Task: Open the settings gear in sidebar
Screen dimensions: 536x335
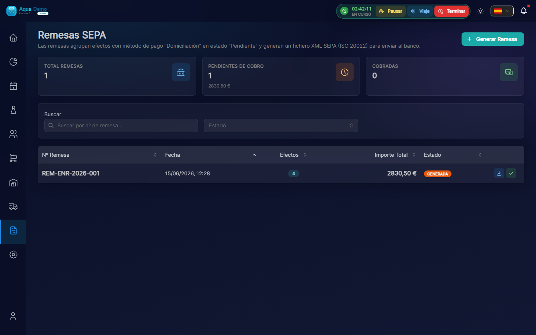Action: click(x=13, y=255)
